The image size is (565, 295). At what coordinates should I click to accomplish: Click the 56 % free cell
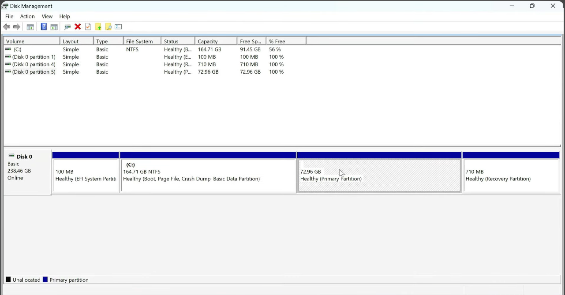tap(275, 49)
